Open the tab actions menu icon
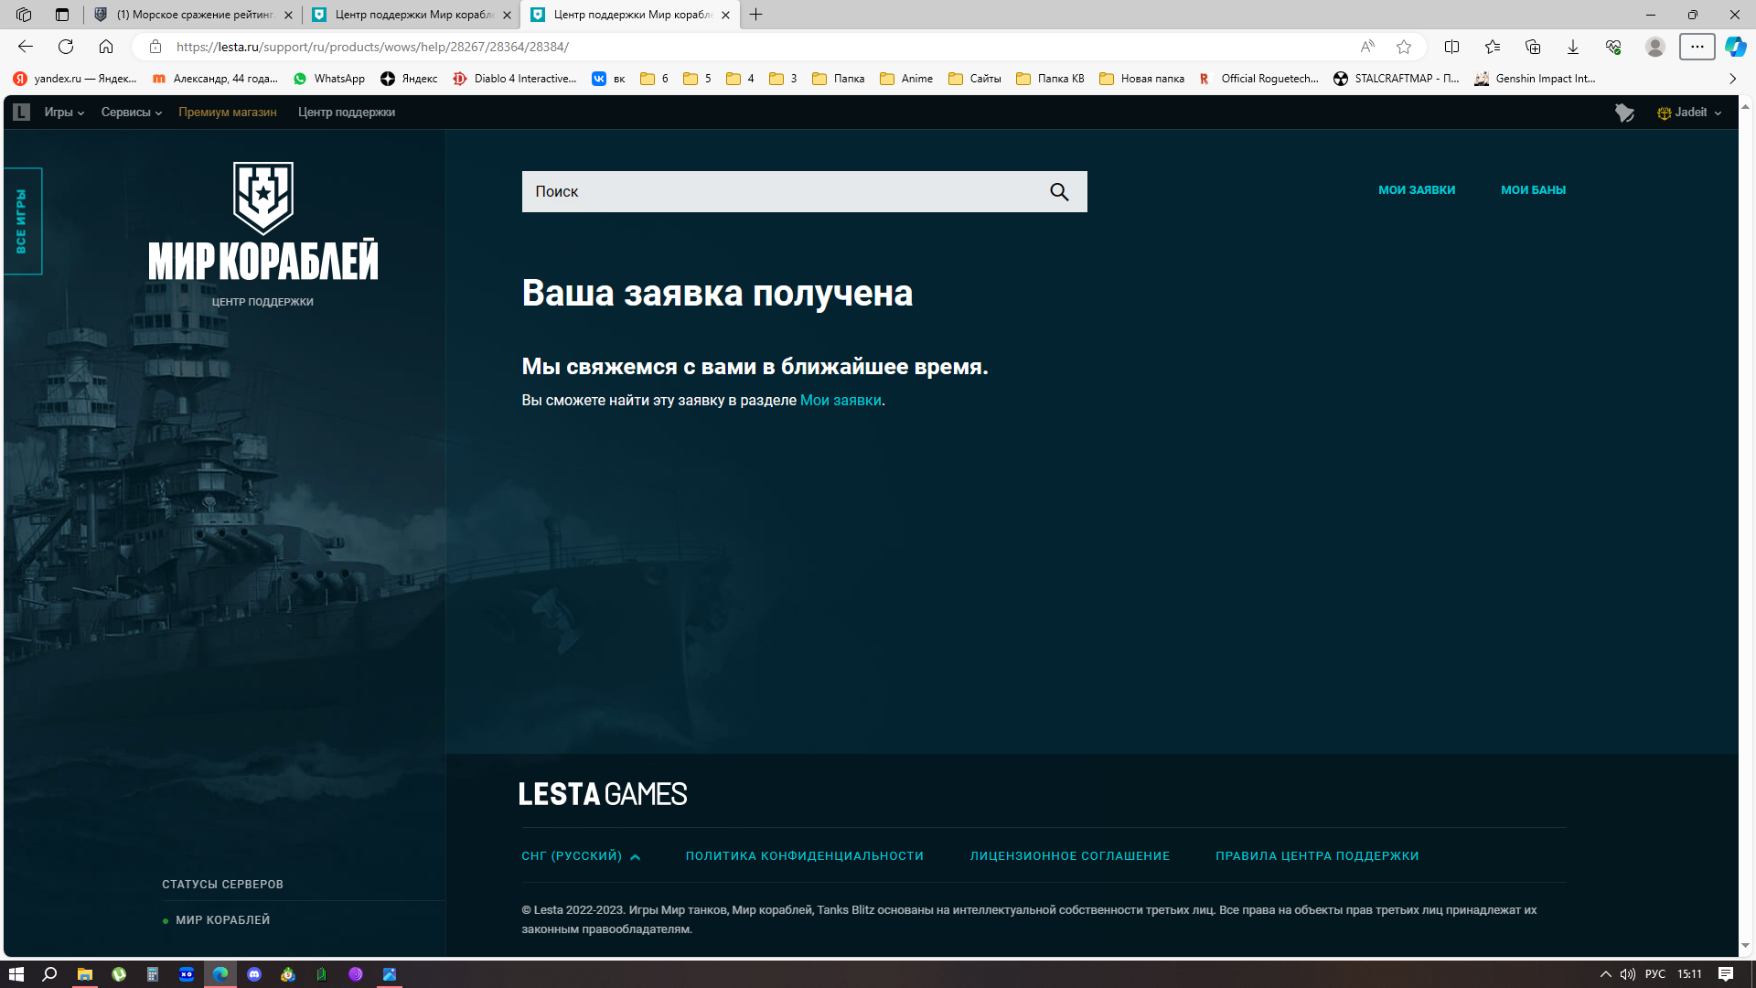The image size is (1756, 988). 62,15
